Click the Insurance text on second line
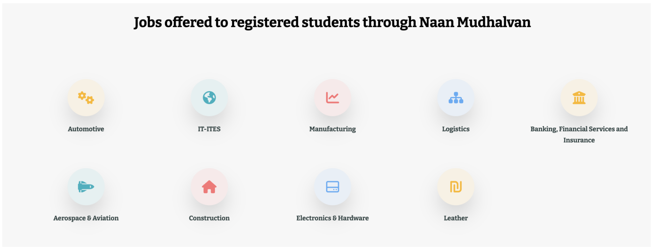This screenshot has width=654, height=249. click(579, 140)
